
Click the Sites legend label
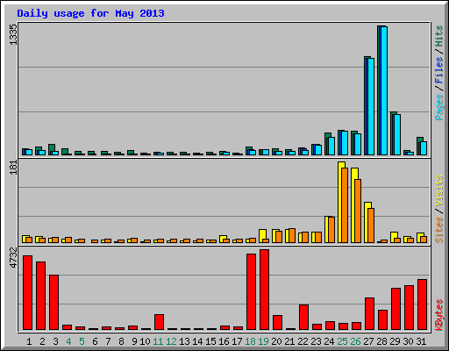point(438,230)
